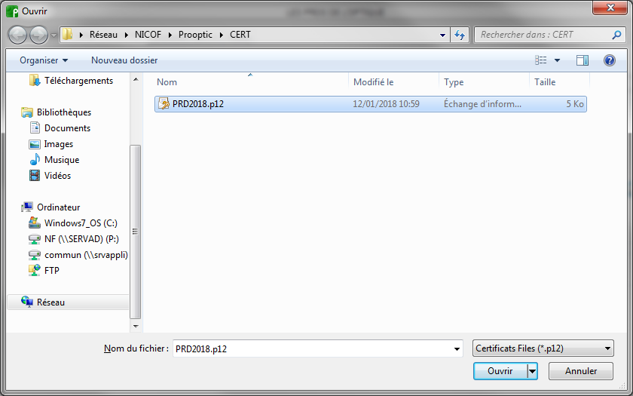This screenshot has width=633, height=396.
Task: Click the Nom du fichier input field
Action: coord(313,348)
